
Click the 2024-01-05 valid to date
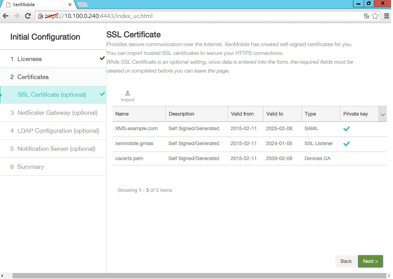point(279,144)
